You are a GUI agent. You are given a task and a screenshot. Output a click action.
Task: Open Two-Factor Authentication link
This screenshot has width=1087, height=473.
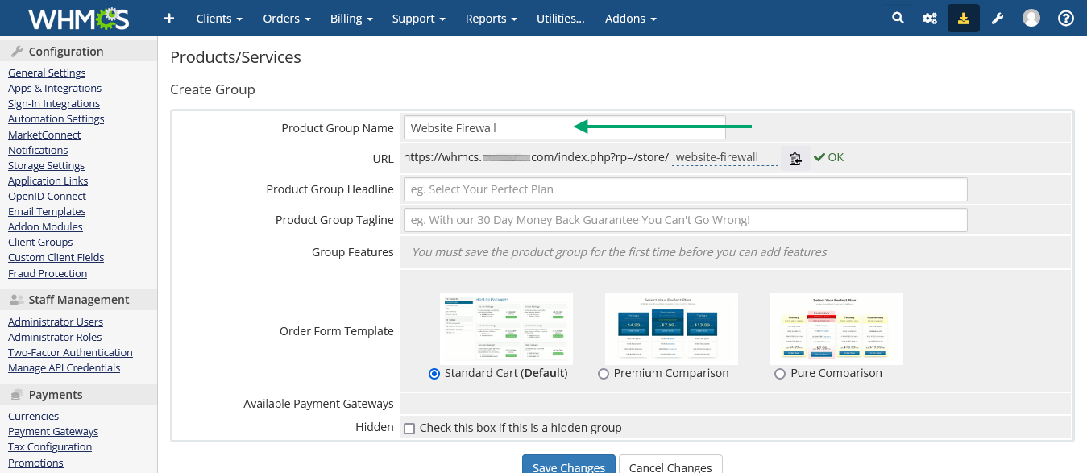(70, 352)
